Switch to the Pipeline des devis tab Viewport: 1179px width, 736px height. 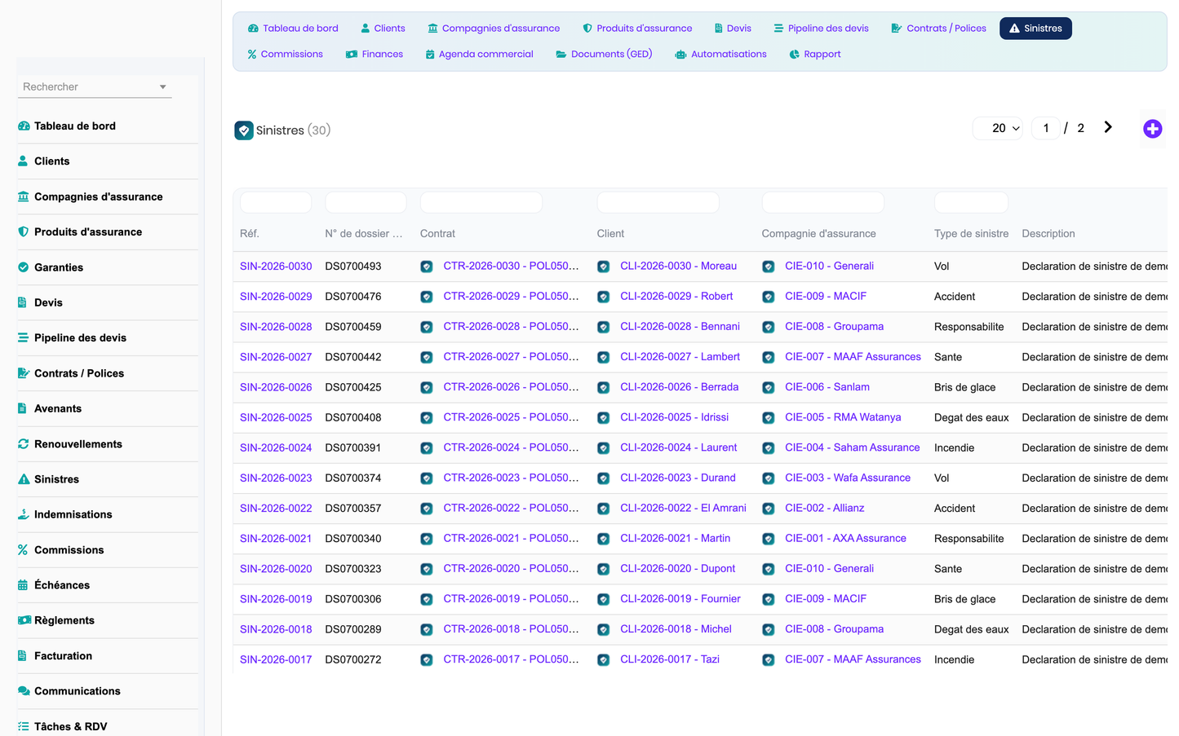pyautogui.click(x=821, y=29)
